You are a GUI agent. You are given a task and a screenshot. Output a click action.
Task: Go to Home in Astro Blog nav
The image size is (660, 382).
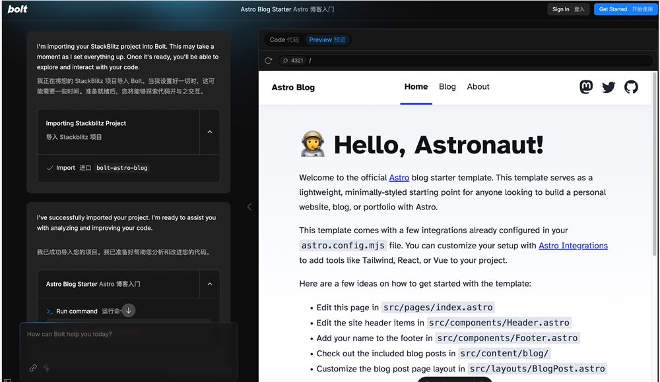click(x=416, y=86)
